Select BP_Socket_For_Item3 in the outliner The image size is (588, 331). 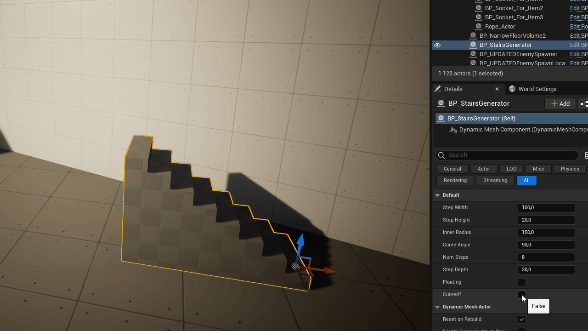pos(514,17)
